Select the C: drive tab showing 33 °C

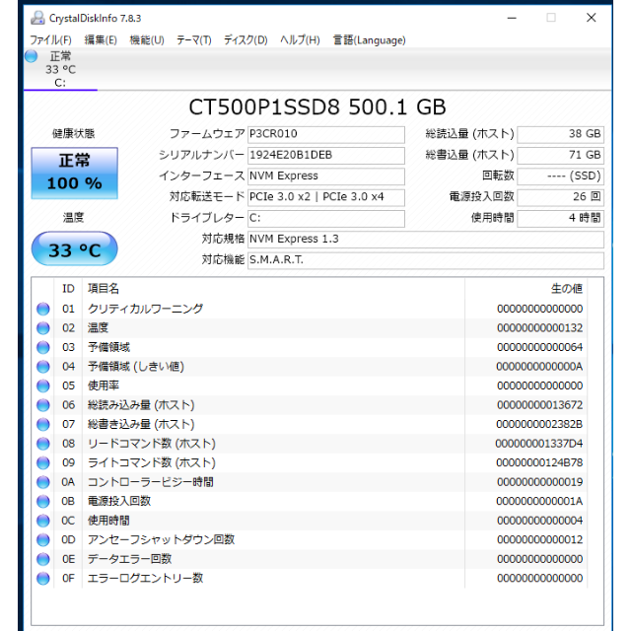60,69
